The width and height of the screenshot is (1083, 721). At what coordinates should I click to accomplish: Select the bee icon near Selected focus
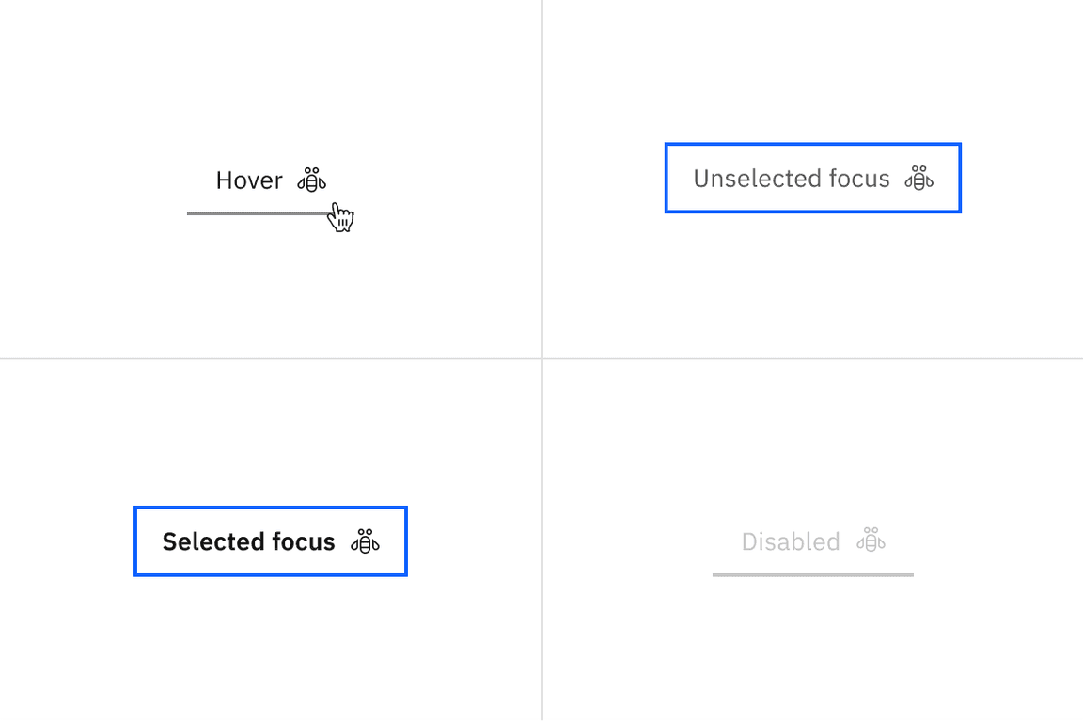[x=367, y=541]
